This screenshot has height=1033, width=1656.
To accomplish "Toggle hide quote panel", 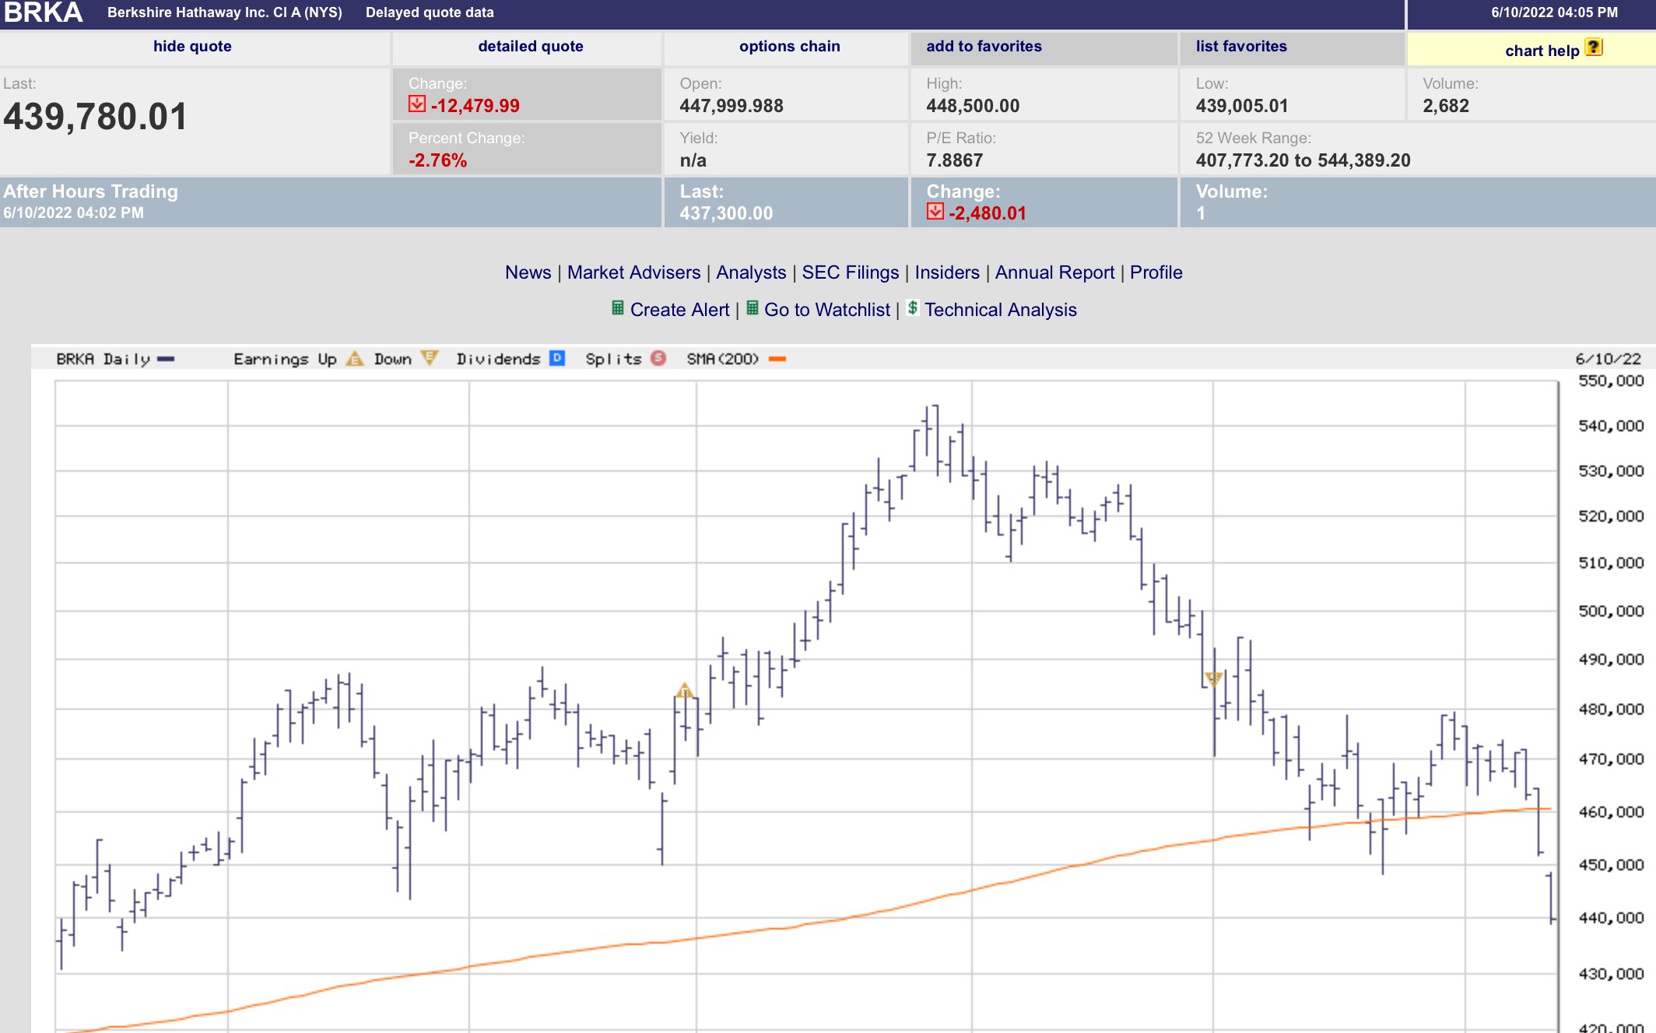I will coord(192,47).
